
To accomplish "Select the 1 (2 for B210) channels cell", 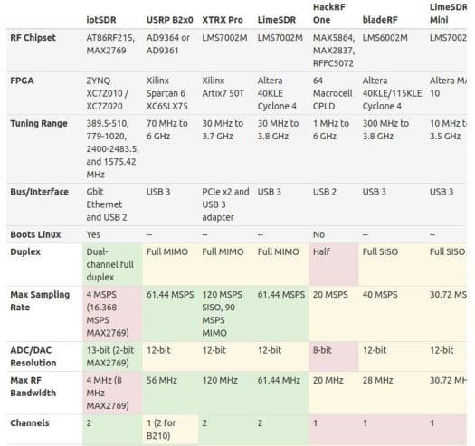I will [x=170, y=430].
